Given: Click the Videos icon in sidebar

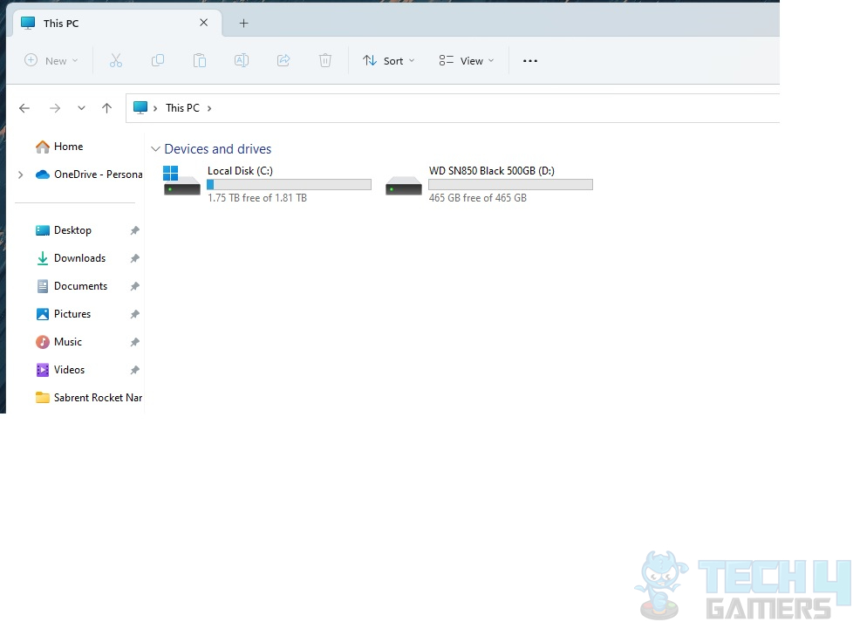Looking at the screenshot, I should click(x=42, y=370).
